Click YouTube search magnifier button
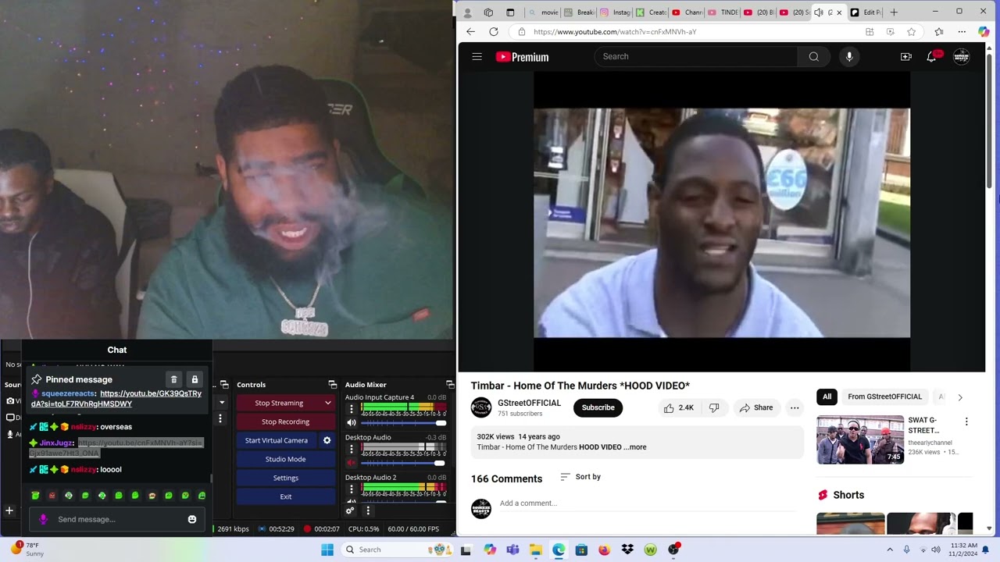 click(x=814, y=56)
